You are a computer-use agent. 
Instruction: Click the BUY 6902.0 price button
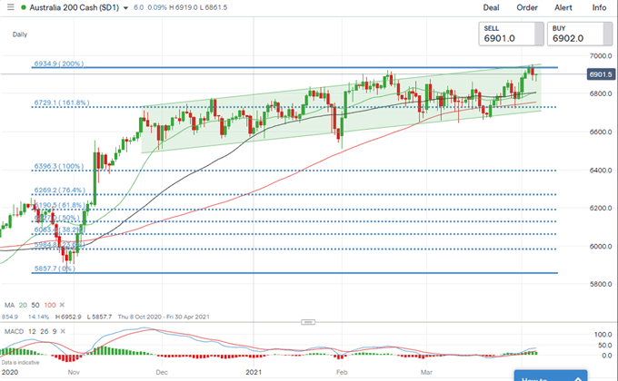click(x=580, y=34)
